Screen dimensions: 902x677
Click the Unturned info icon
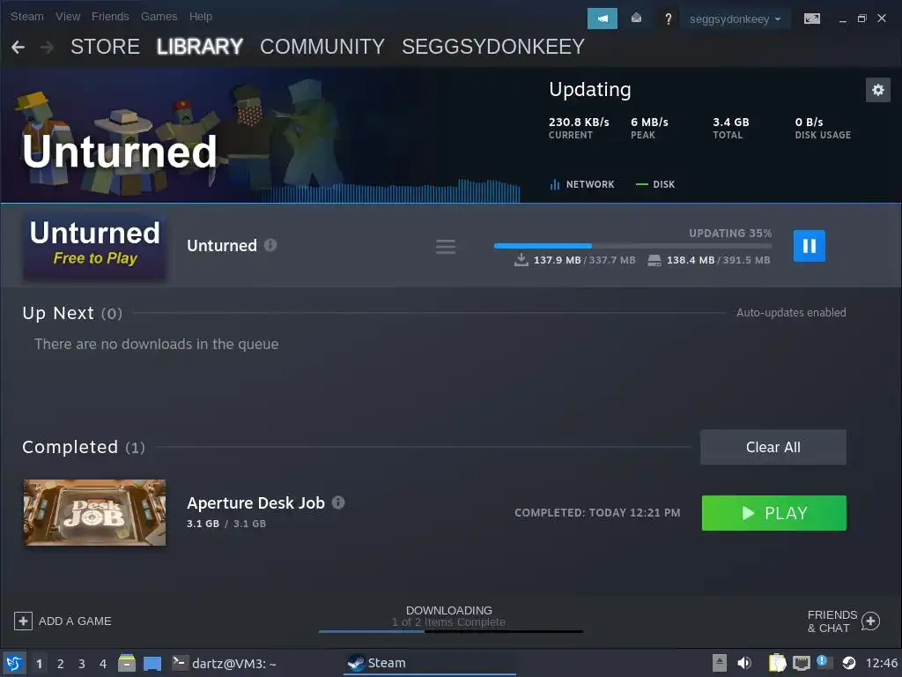coord(270,245)
